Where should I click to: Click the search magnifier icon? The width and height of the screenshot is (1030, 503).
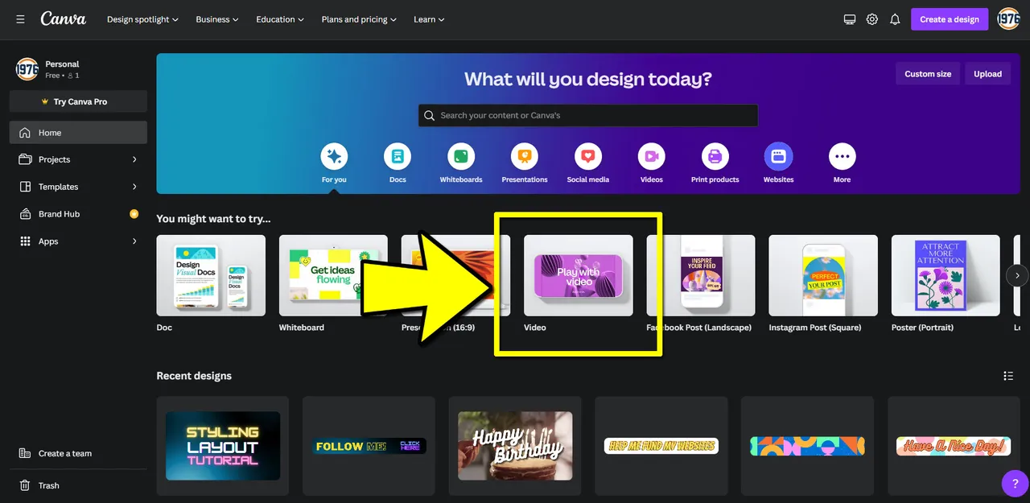tap(430, 116)
